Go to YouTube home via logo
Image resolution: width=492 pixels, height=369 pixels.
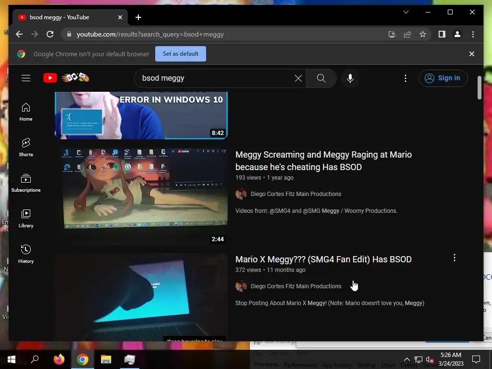[x=66, y=78]
